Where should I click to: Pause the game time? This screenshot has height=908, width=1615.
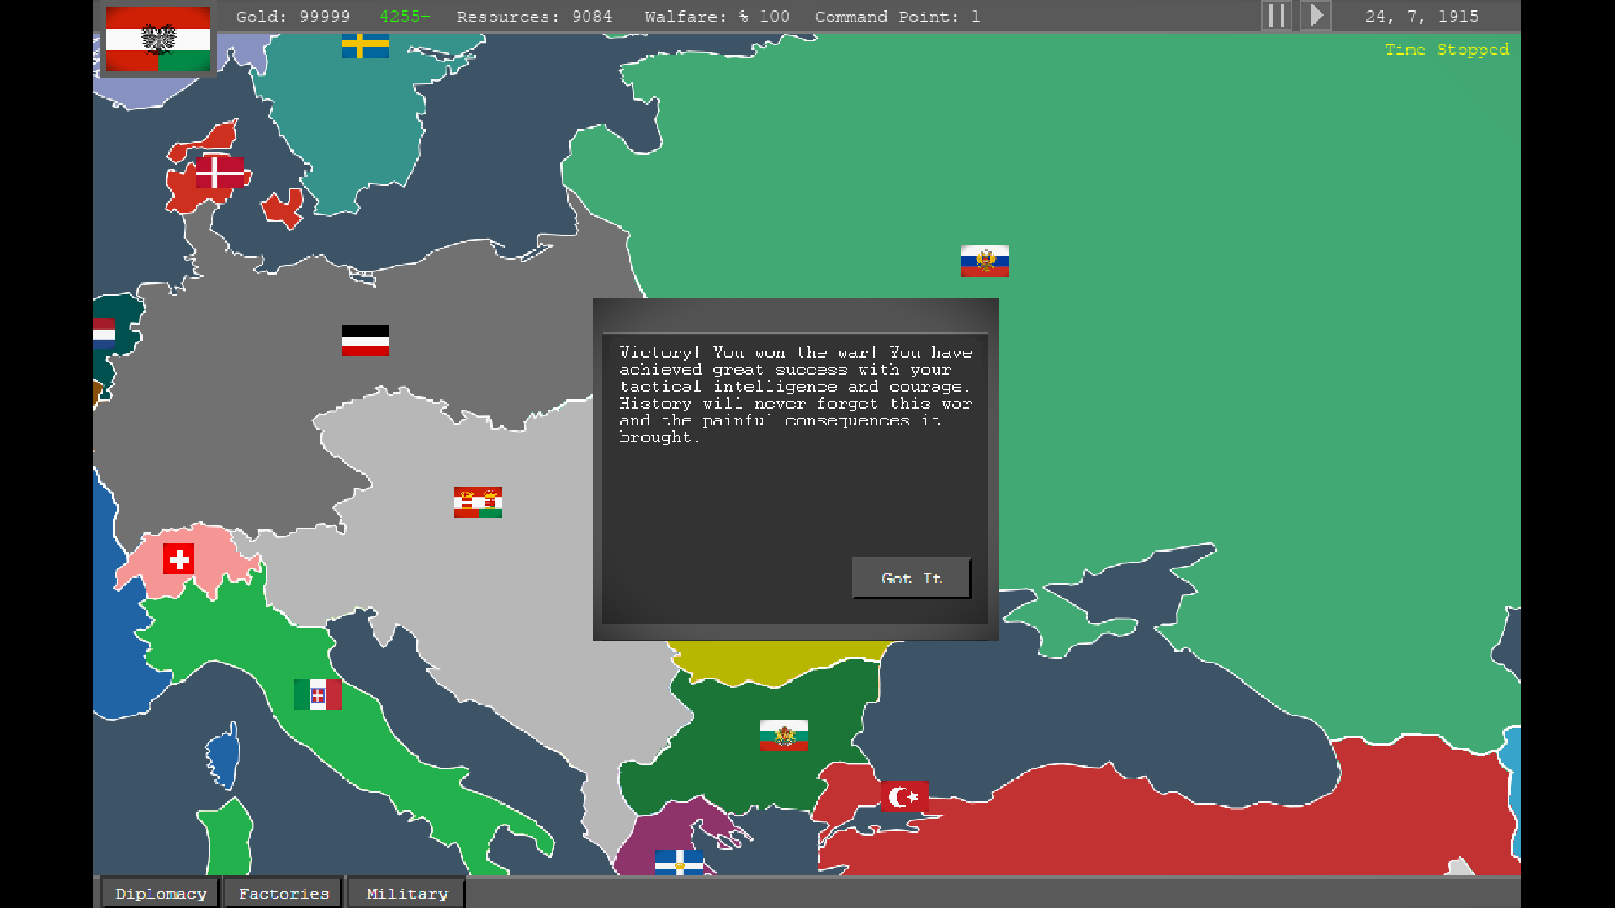click(x=1277, y=16)
